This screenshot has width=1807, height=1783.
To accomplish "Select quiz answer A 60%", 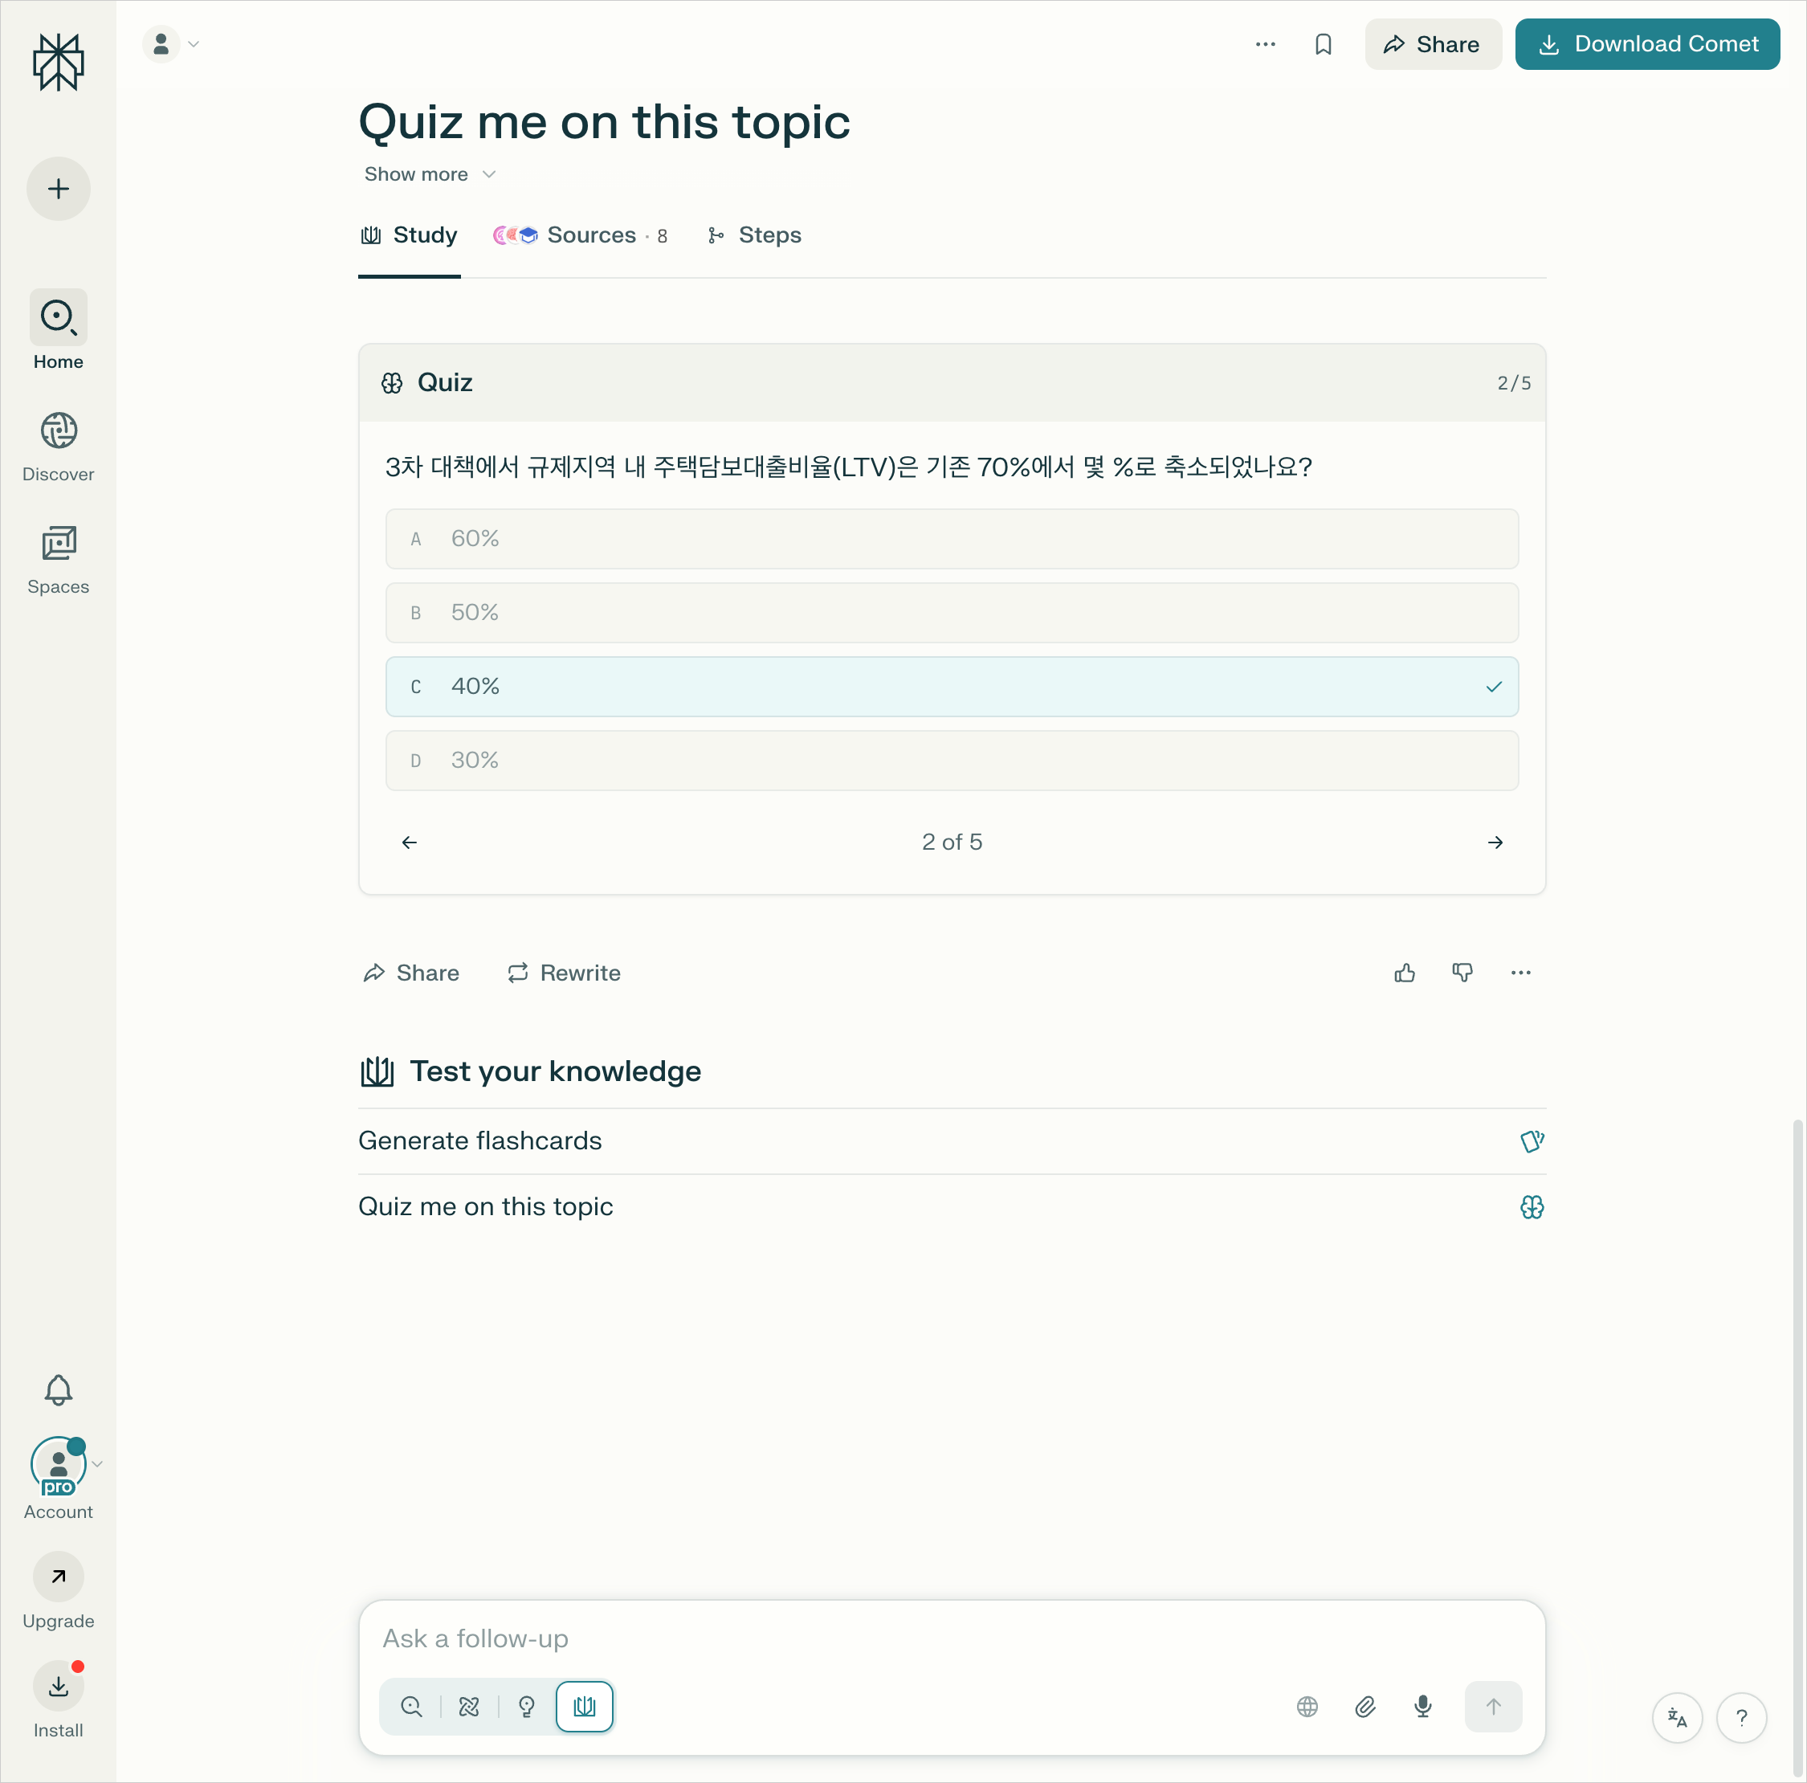I will tap(951, 539).
